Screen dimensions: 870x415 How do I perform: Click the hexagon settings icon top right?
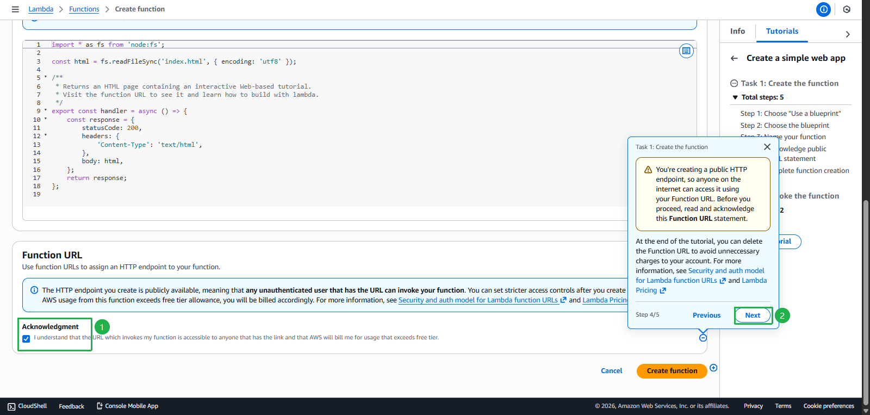click(x=847, y=9)
